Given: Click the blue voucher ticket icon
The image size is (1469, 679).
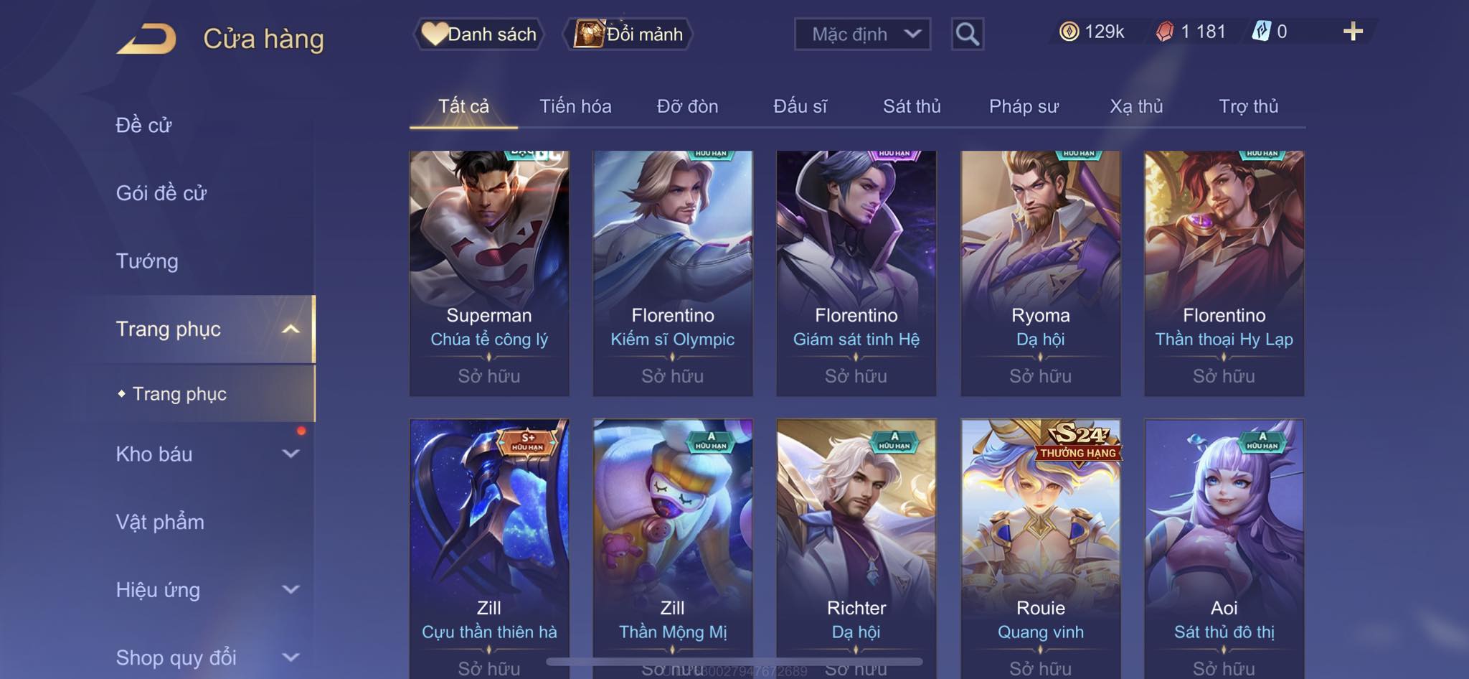Looking at the screenshot, I should tap(1261, 32).
